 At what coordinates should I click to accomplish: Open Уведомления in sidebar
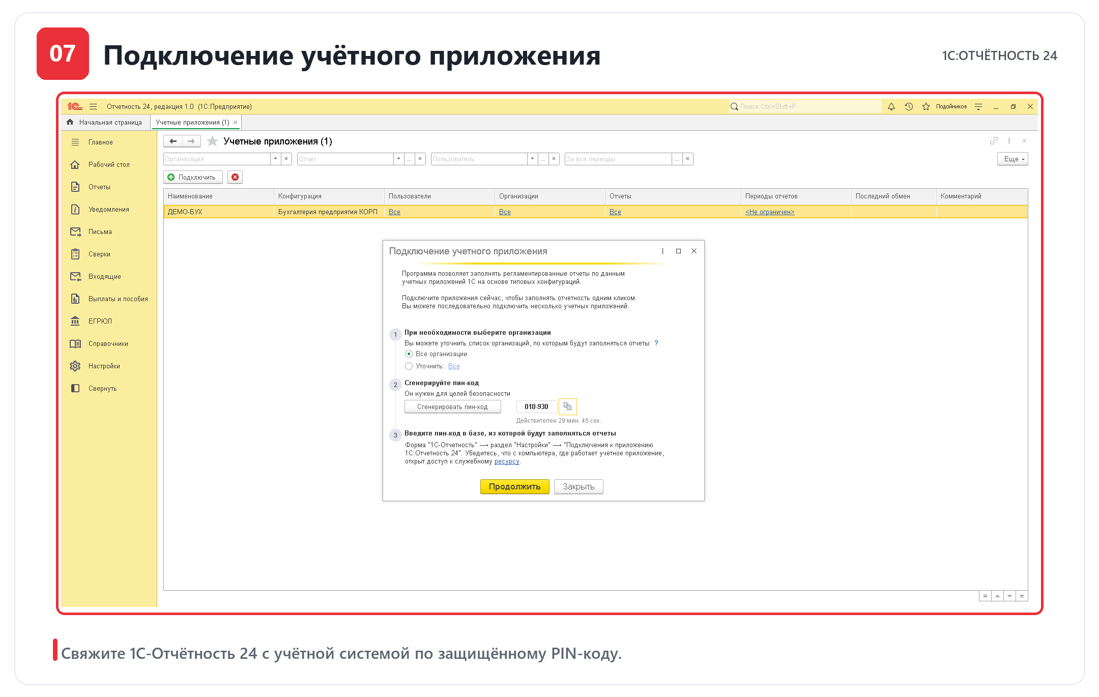(109, 209)
